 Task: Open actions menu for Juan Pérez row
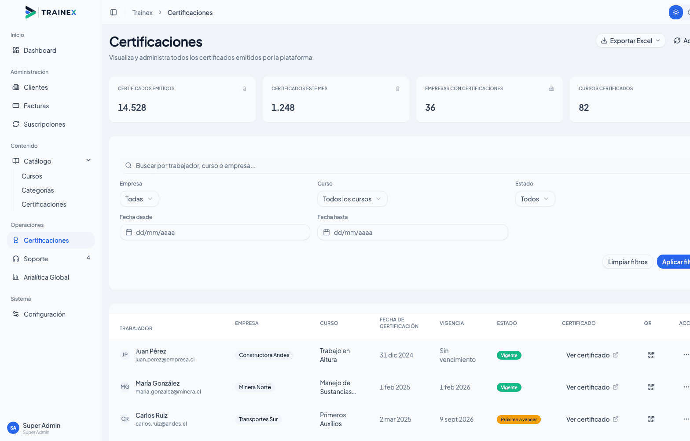(x=686, y=355)
